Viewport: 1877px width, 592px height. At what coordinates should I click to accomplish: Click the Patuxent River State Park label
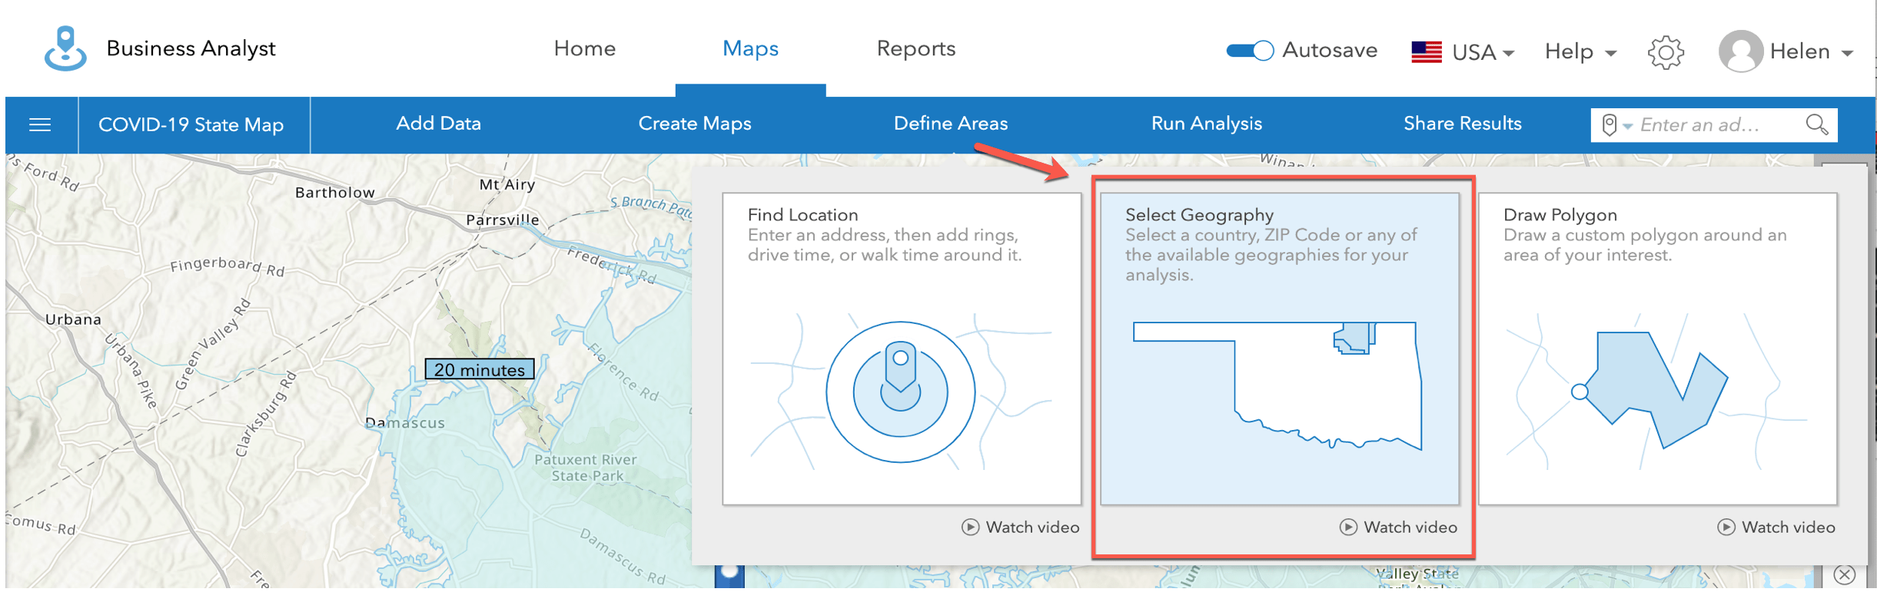pos(586,468)
